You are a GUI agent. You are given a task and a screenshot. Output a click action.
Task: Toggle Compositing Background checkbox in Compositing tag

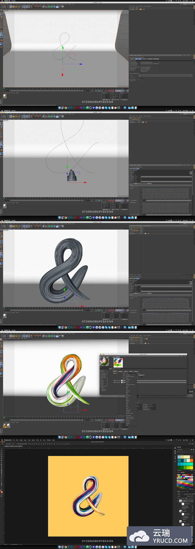click(x=159, y=62)
